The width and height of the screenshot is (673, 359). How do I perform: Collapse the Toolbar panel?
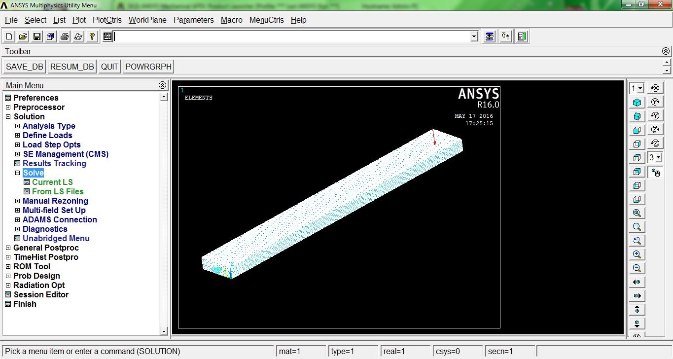[666, 51]
